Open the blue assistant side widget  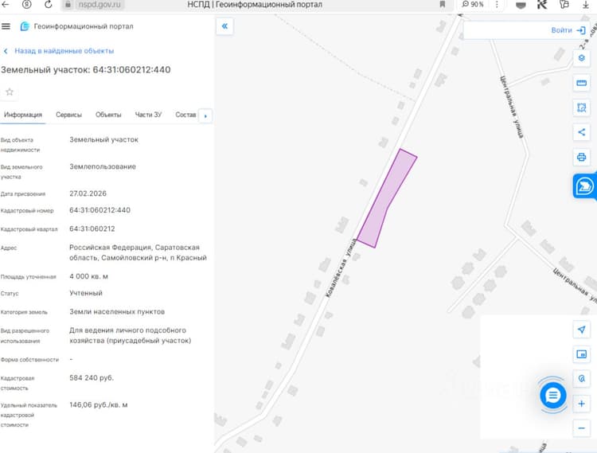pos(584,186)
